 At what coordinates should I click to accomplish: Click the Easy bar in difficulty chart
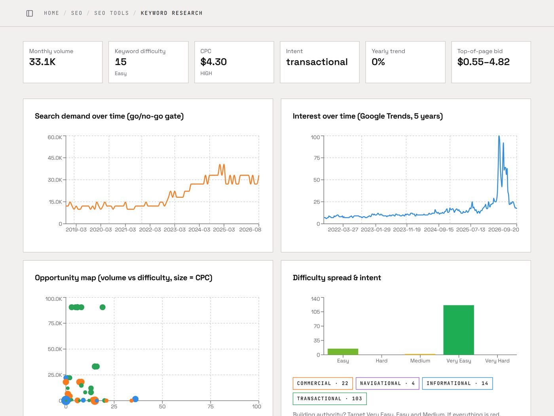pyautogui.click(x=343, y=352)
